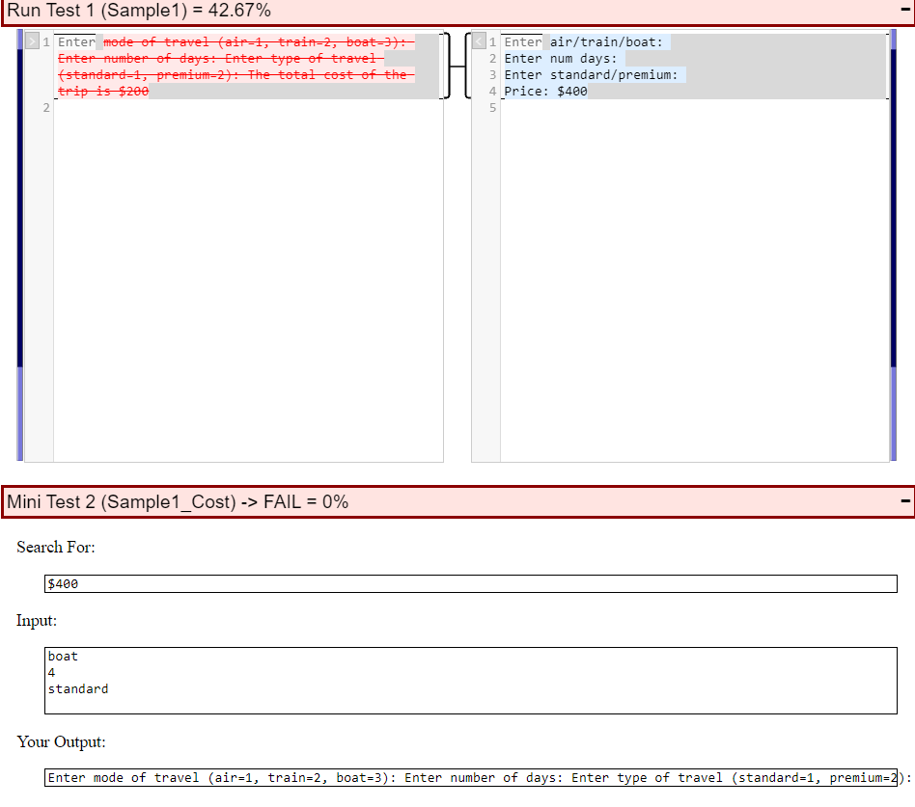Select line number 4 in right diff pane
Viewport: 915px width, 807px height.
tap(492, 91)
